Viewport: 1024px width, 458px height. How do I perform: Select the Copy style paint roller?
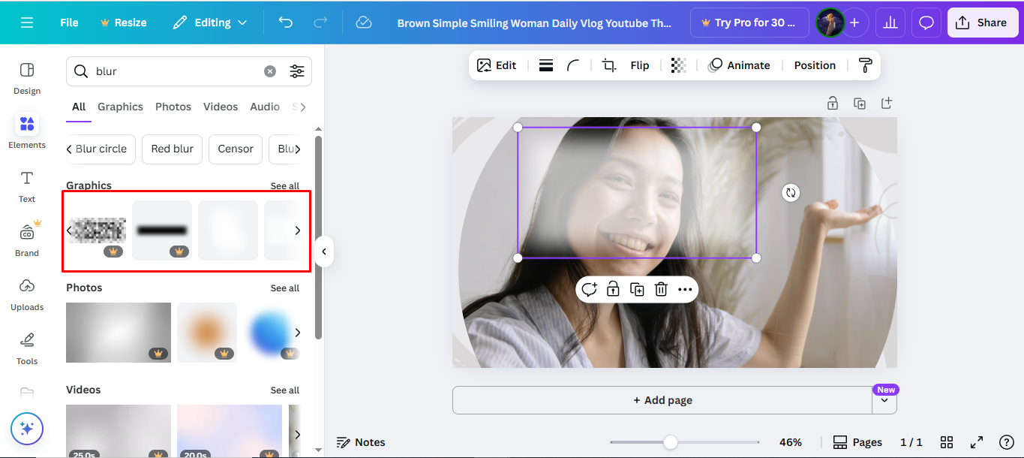point(864,65)
